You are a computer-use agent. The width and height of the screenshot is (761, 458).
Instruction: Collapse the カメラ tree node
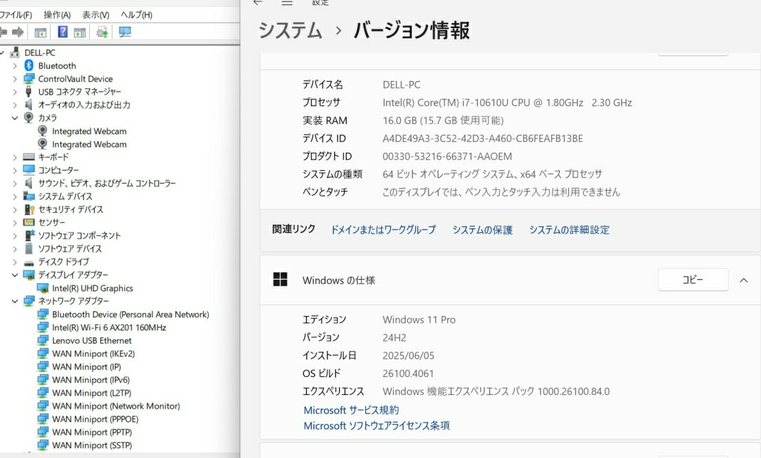pos(15,118)
